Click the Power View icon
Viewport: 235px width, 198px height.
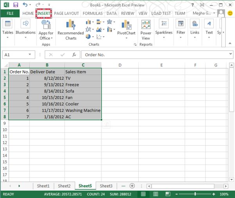(146, 25)
